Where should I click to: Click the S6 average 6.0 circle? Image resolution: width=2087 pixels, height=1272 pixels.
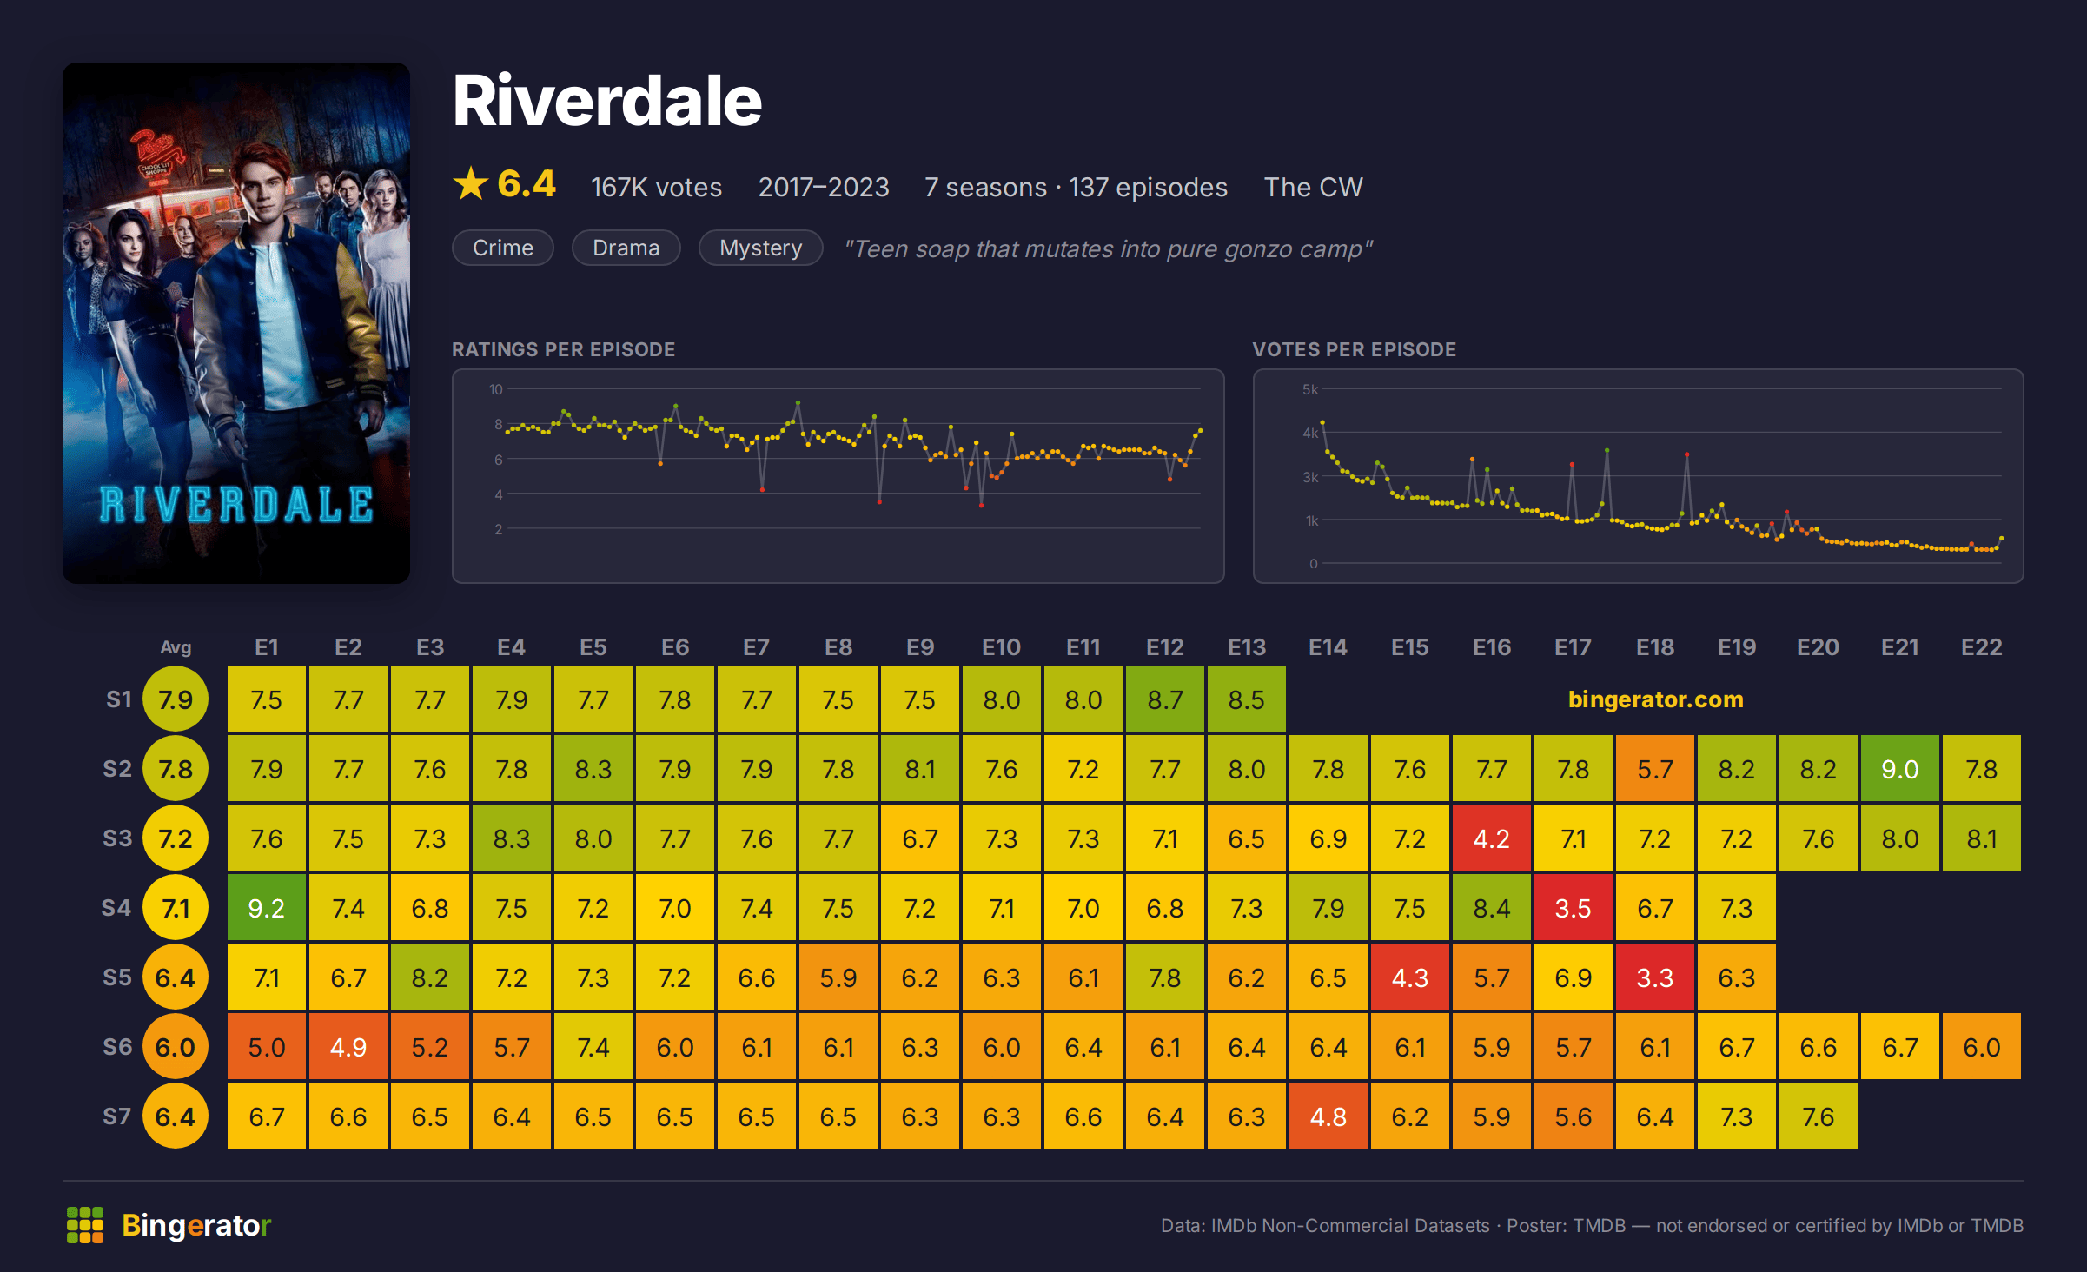(176, 1047)
